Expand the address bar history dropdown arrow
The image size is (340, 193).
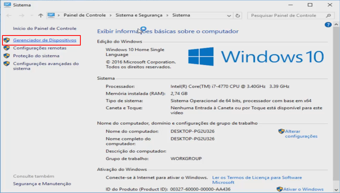(229, 16)
